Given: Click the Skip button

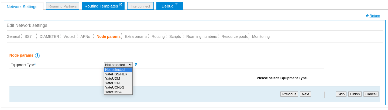Looking at the screenshot, I should (341, 94).
